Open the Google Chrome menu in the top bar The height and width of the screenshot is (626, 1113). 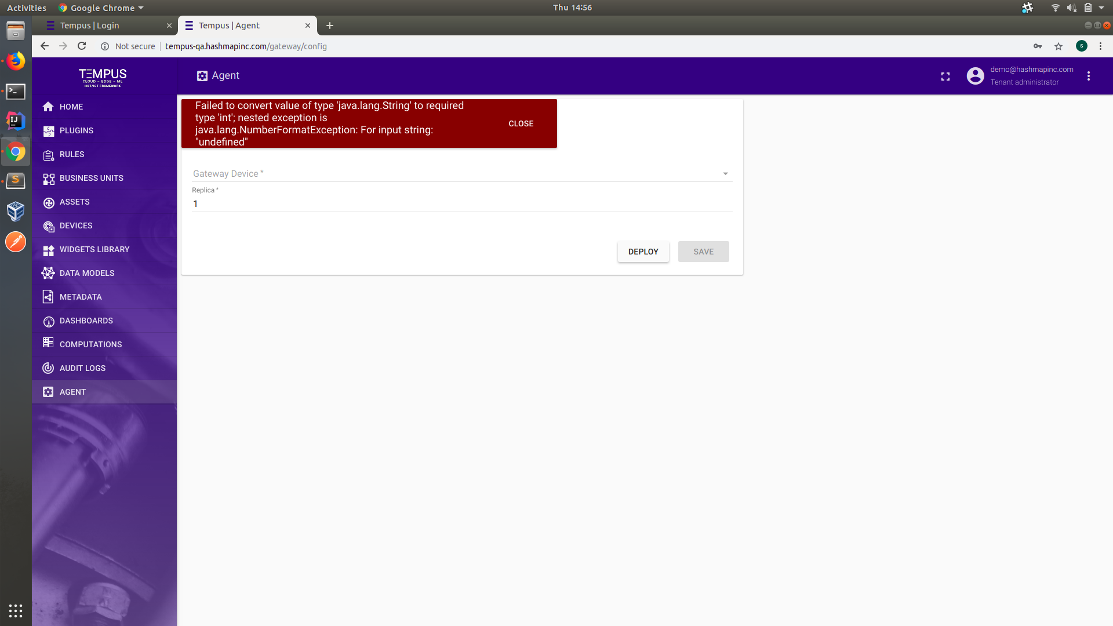pyautogui.click(x=100, y=8)
